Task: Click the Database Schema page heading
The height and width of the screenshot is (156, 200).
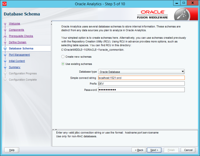Action: coord(22,14)
